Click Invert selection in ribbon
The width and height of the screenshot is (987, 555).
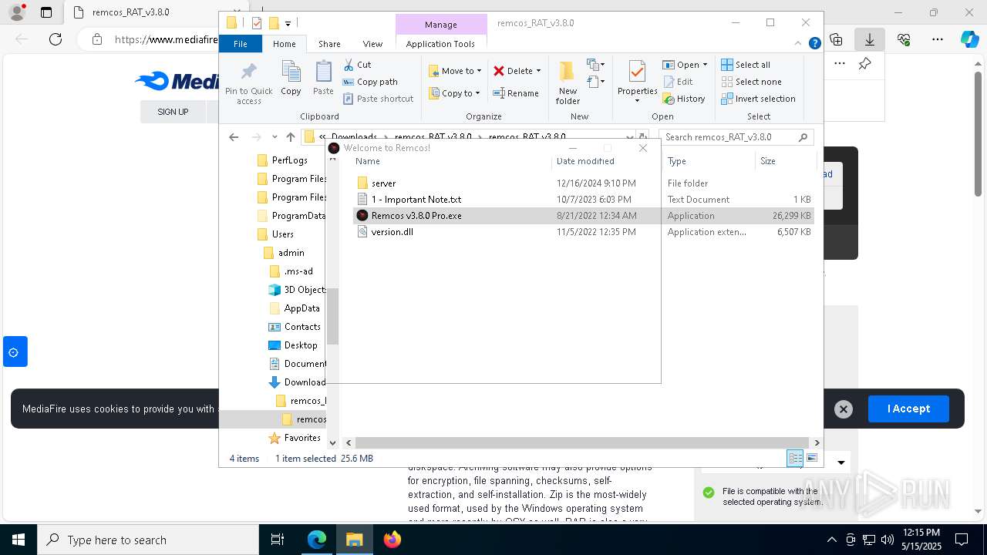click(x=758, y=99)
